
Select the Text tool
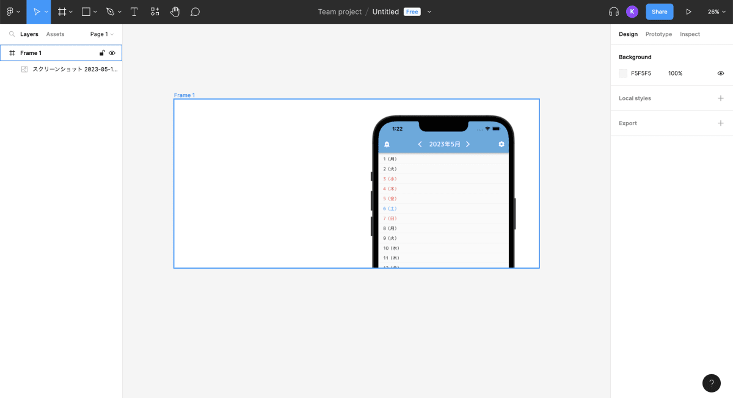click(134, 12)
